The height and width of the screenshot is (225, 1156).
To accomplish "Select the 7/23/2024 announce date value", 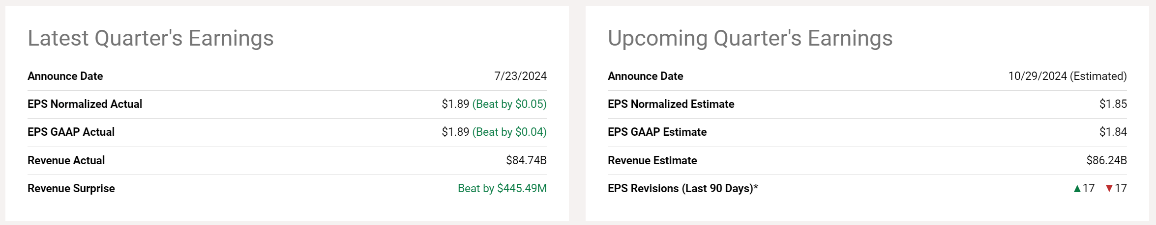I will pyautogui.click(x=520, y=76).
